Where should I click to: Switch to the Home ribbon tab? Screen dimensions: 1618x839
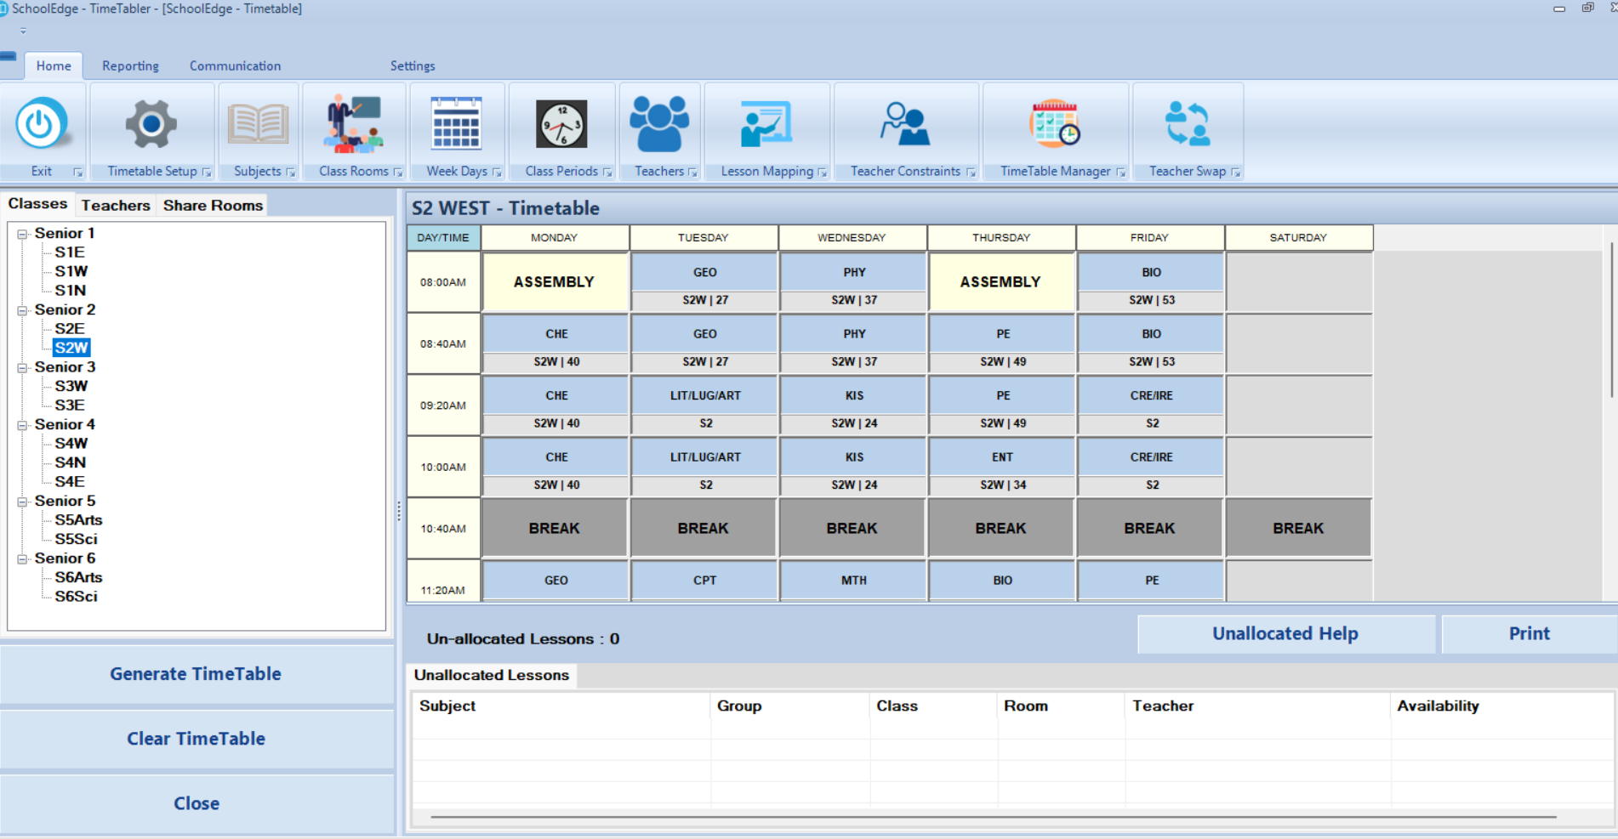coord(54,65)
